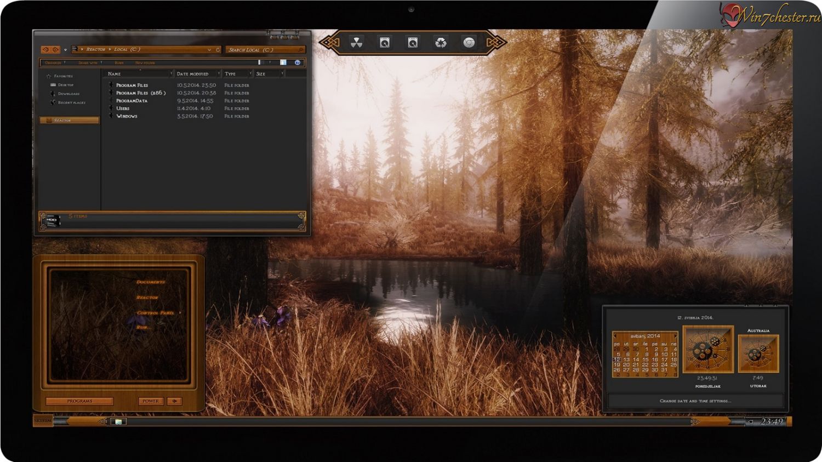The width and height of the screenshot is (822, 462).
Task: Click the Programs button in the start menu
Action: [79, 401]
